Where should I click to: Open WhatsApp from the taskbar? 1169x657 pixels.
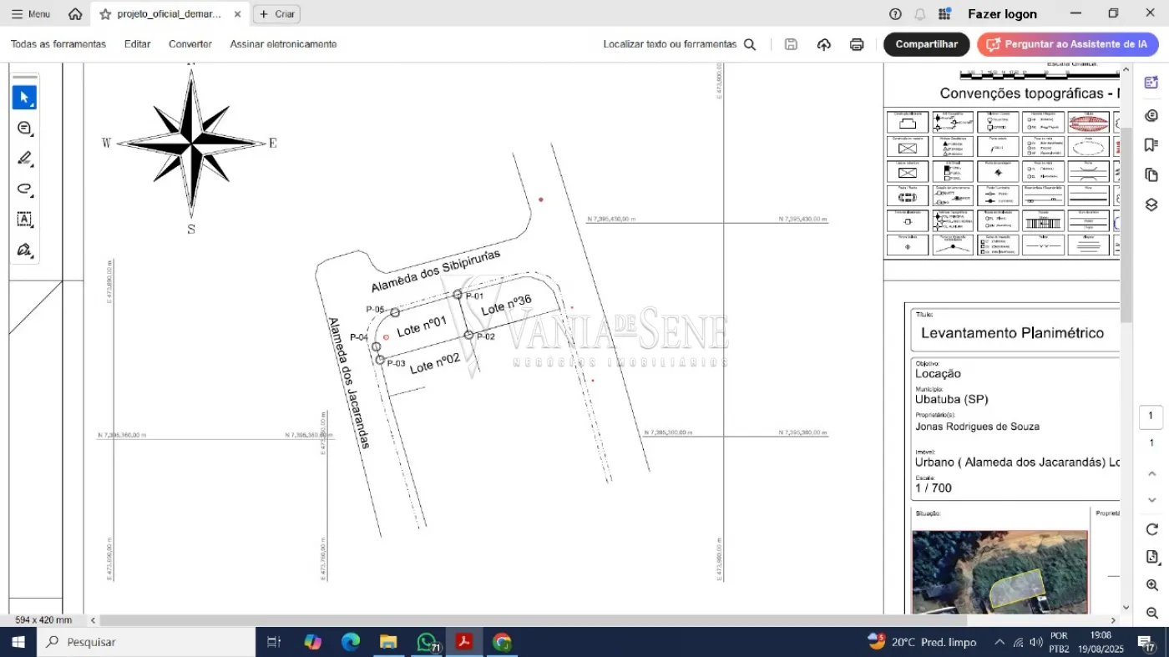coord(428,642)
